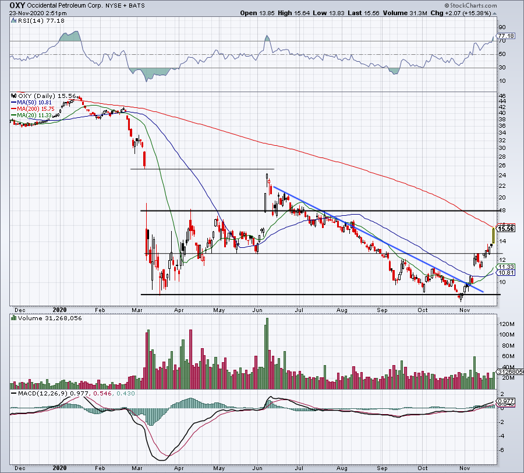Click the volume bars icon beside Volume label

(x=14, y=318)
